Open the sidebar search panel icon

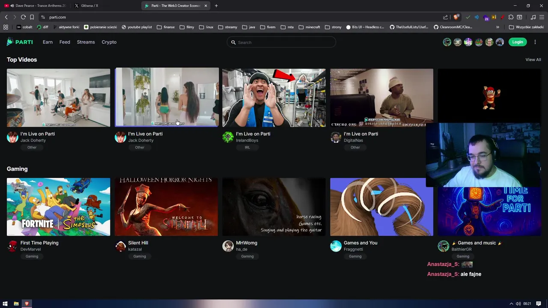519,17
